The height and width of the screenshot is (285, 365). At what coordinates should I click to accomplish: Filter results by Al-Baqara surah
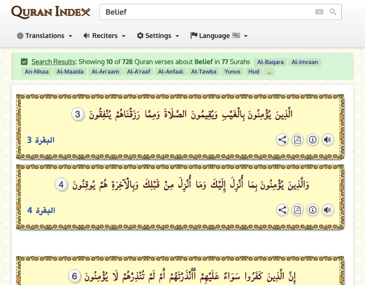coord(270,62)
